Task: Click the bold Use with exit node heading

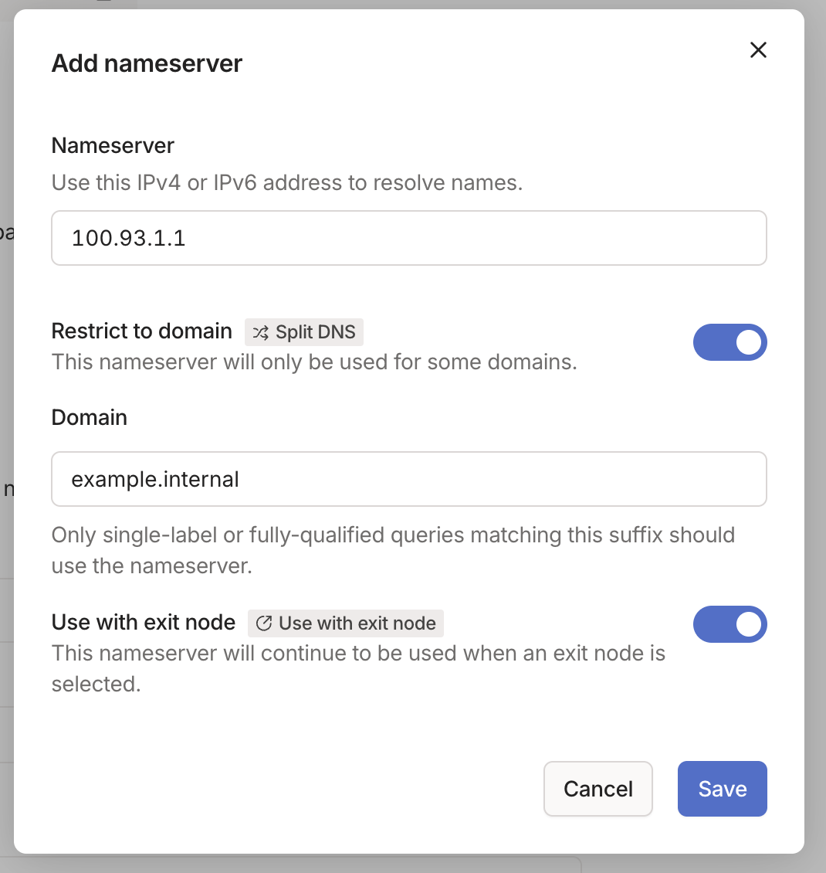Action: click(x=143, y=622)
